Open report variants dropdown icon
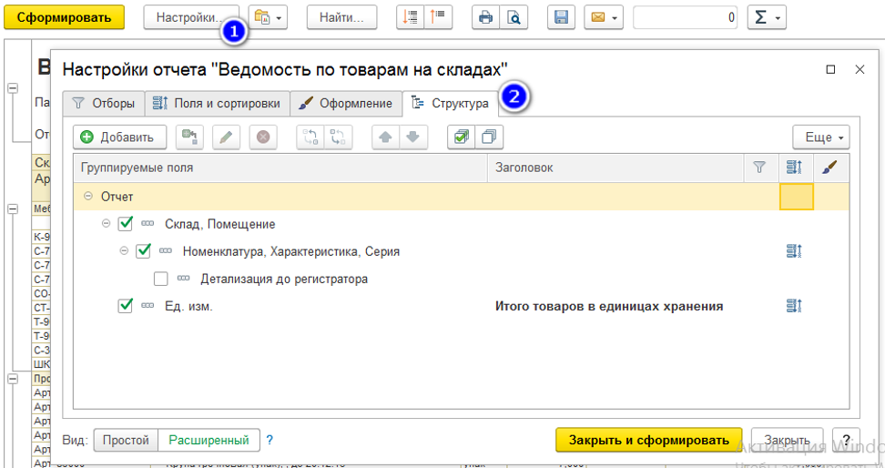The image size is (885, 468). coord(268,17)
